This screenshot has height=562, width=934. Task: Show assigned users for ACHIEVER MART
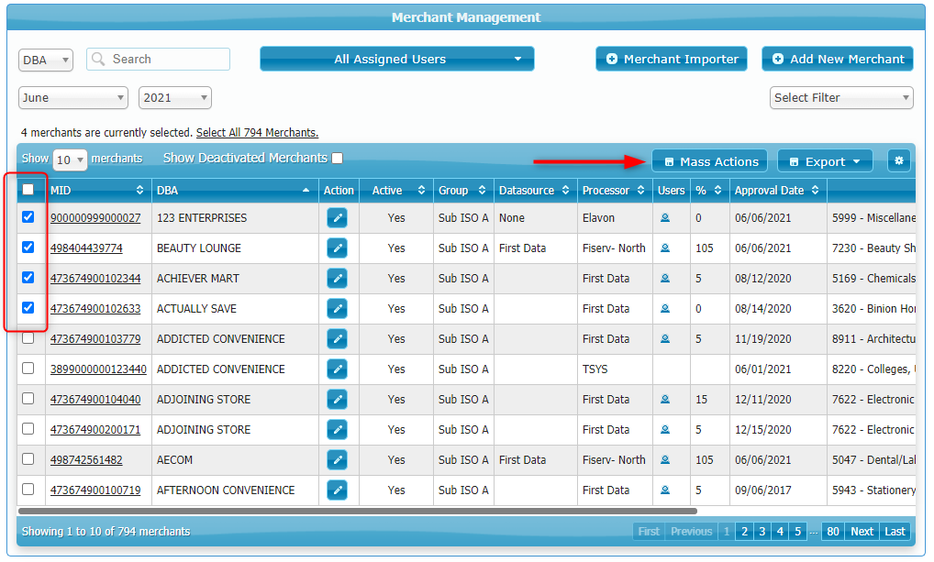point(665,278)
